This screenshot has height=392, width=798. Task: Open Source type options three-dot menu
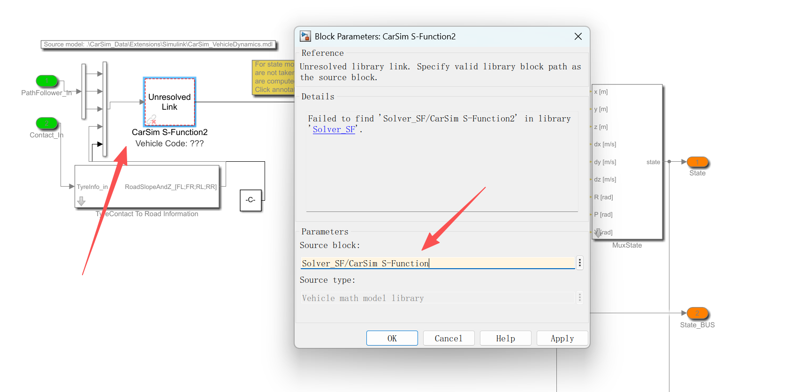[580, 297]
